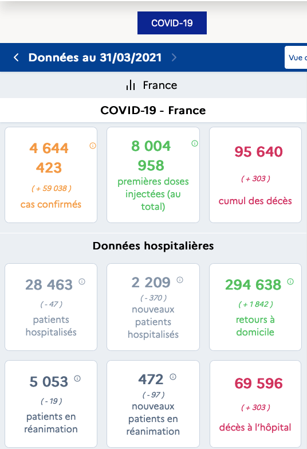Open info icon for cas confirmés

tap(93, 146)
